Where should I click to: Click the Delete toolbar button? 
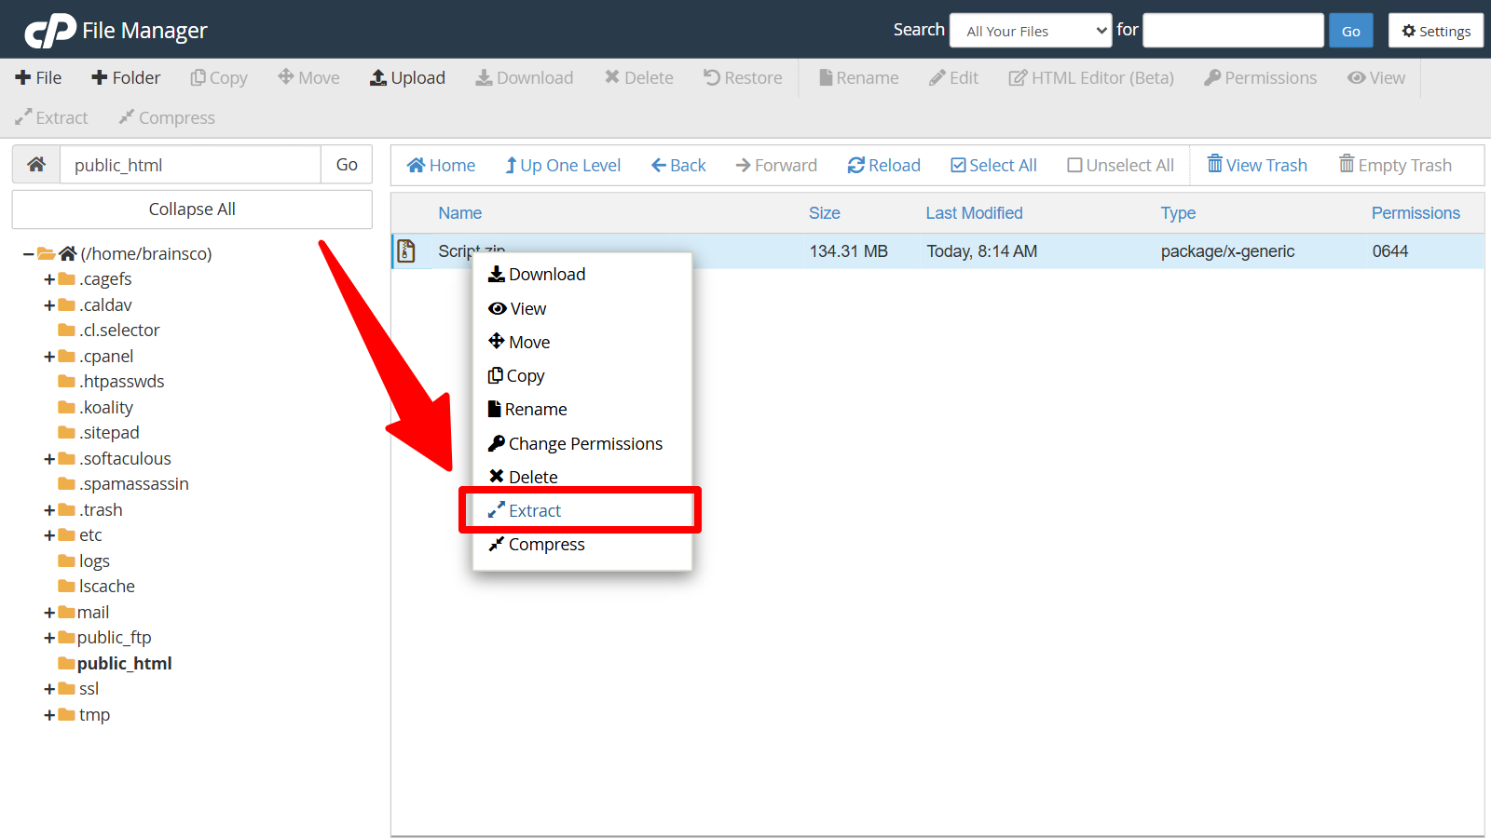[x=638, y=78]
